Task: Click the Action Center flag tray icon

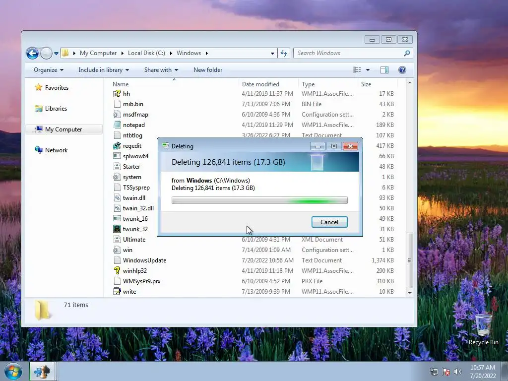Action: click(446, 372)
